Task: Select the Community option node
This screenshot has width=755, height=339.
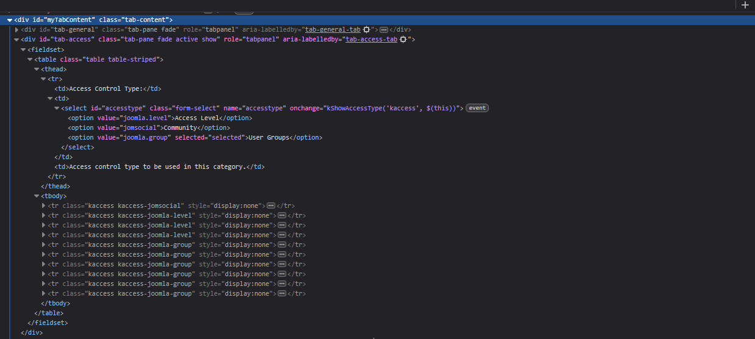Action: pyautogui.click(x=149, y=127)
